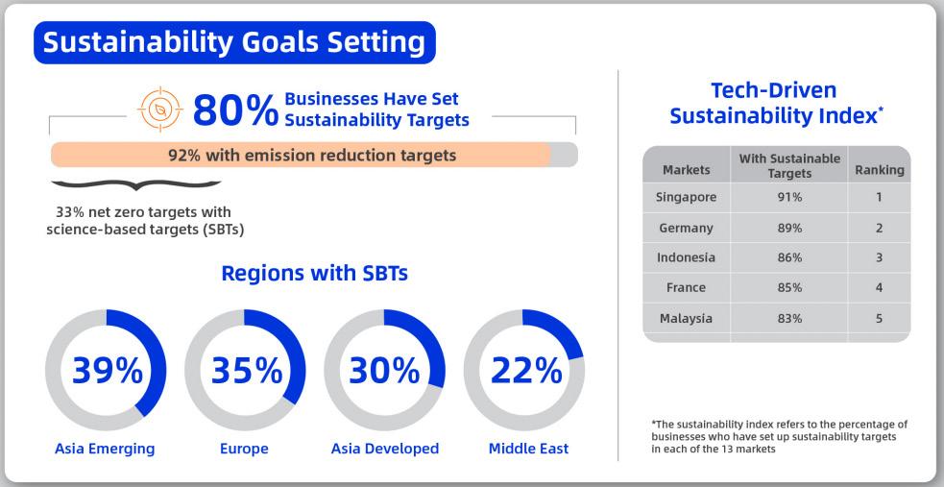The height and width of the screenshot is (487, 944).
Task: Click the 22% donut chart
Action: pyautogui.click(x=523, y=370)
